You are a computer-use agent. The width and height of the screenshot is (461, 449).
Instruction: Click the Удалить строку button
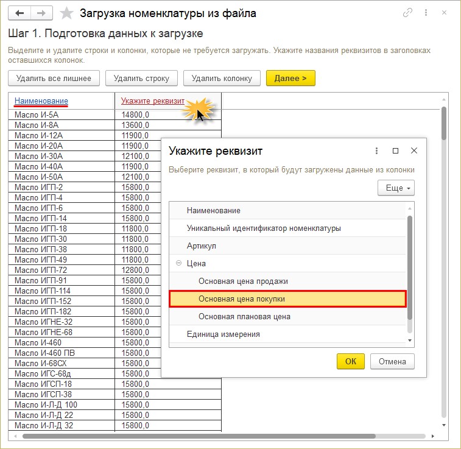141,78
